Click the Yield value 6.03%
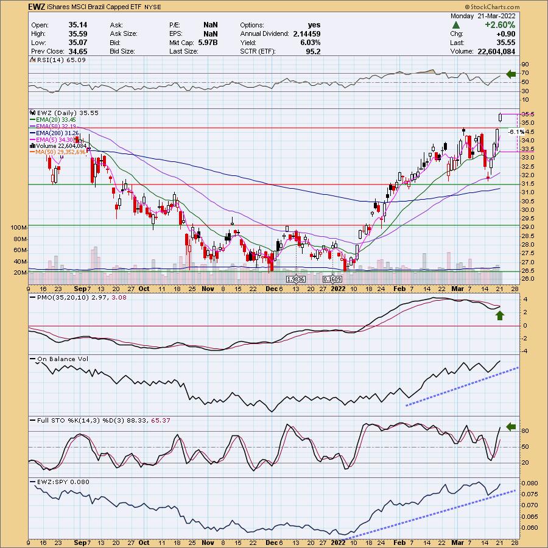 [x=310, y=43]
